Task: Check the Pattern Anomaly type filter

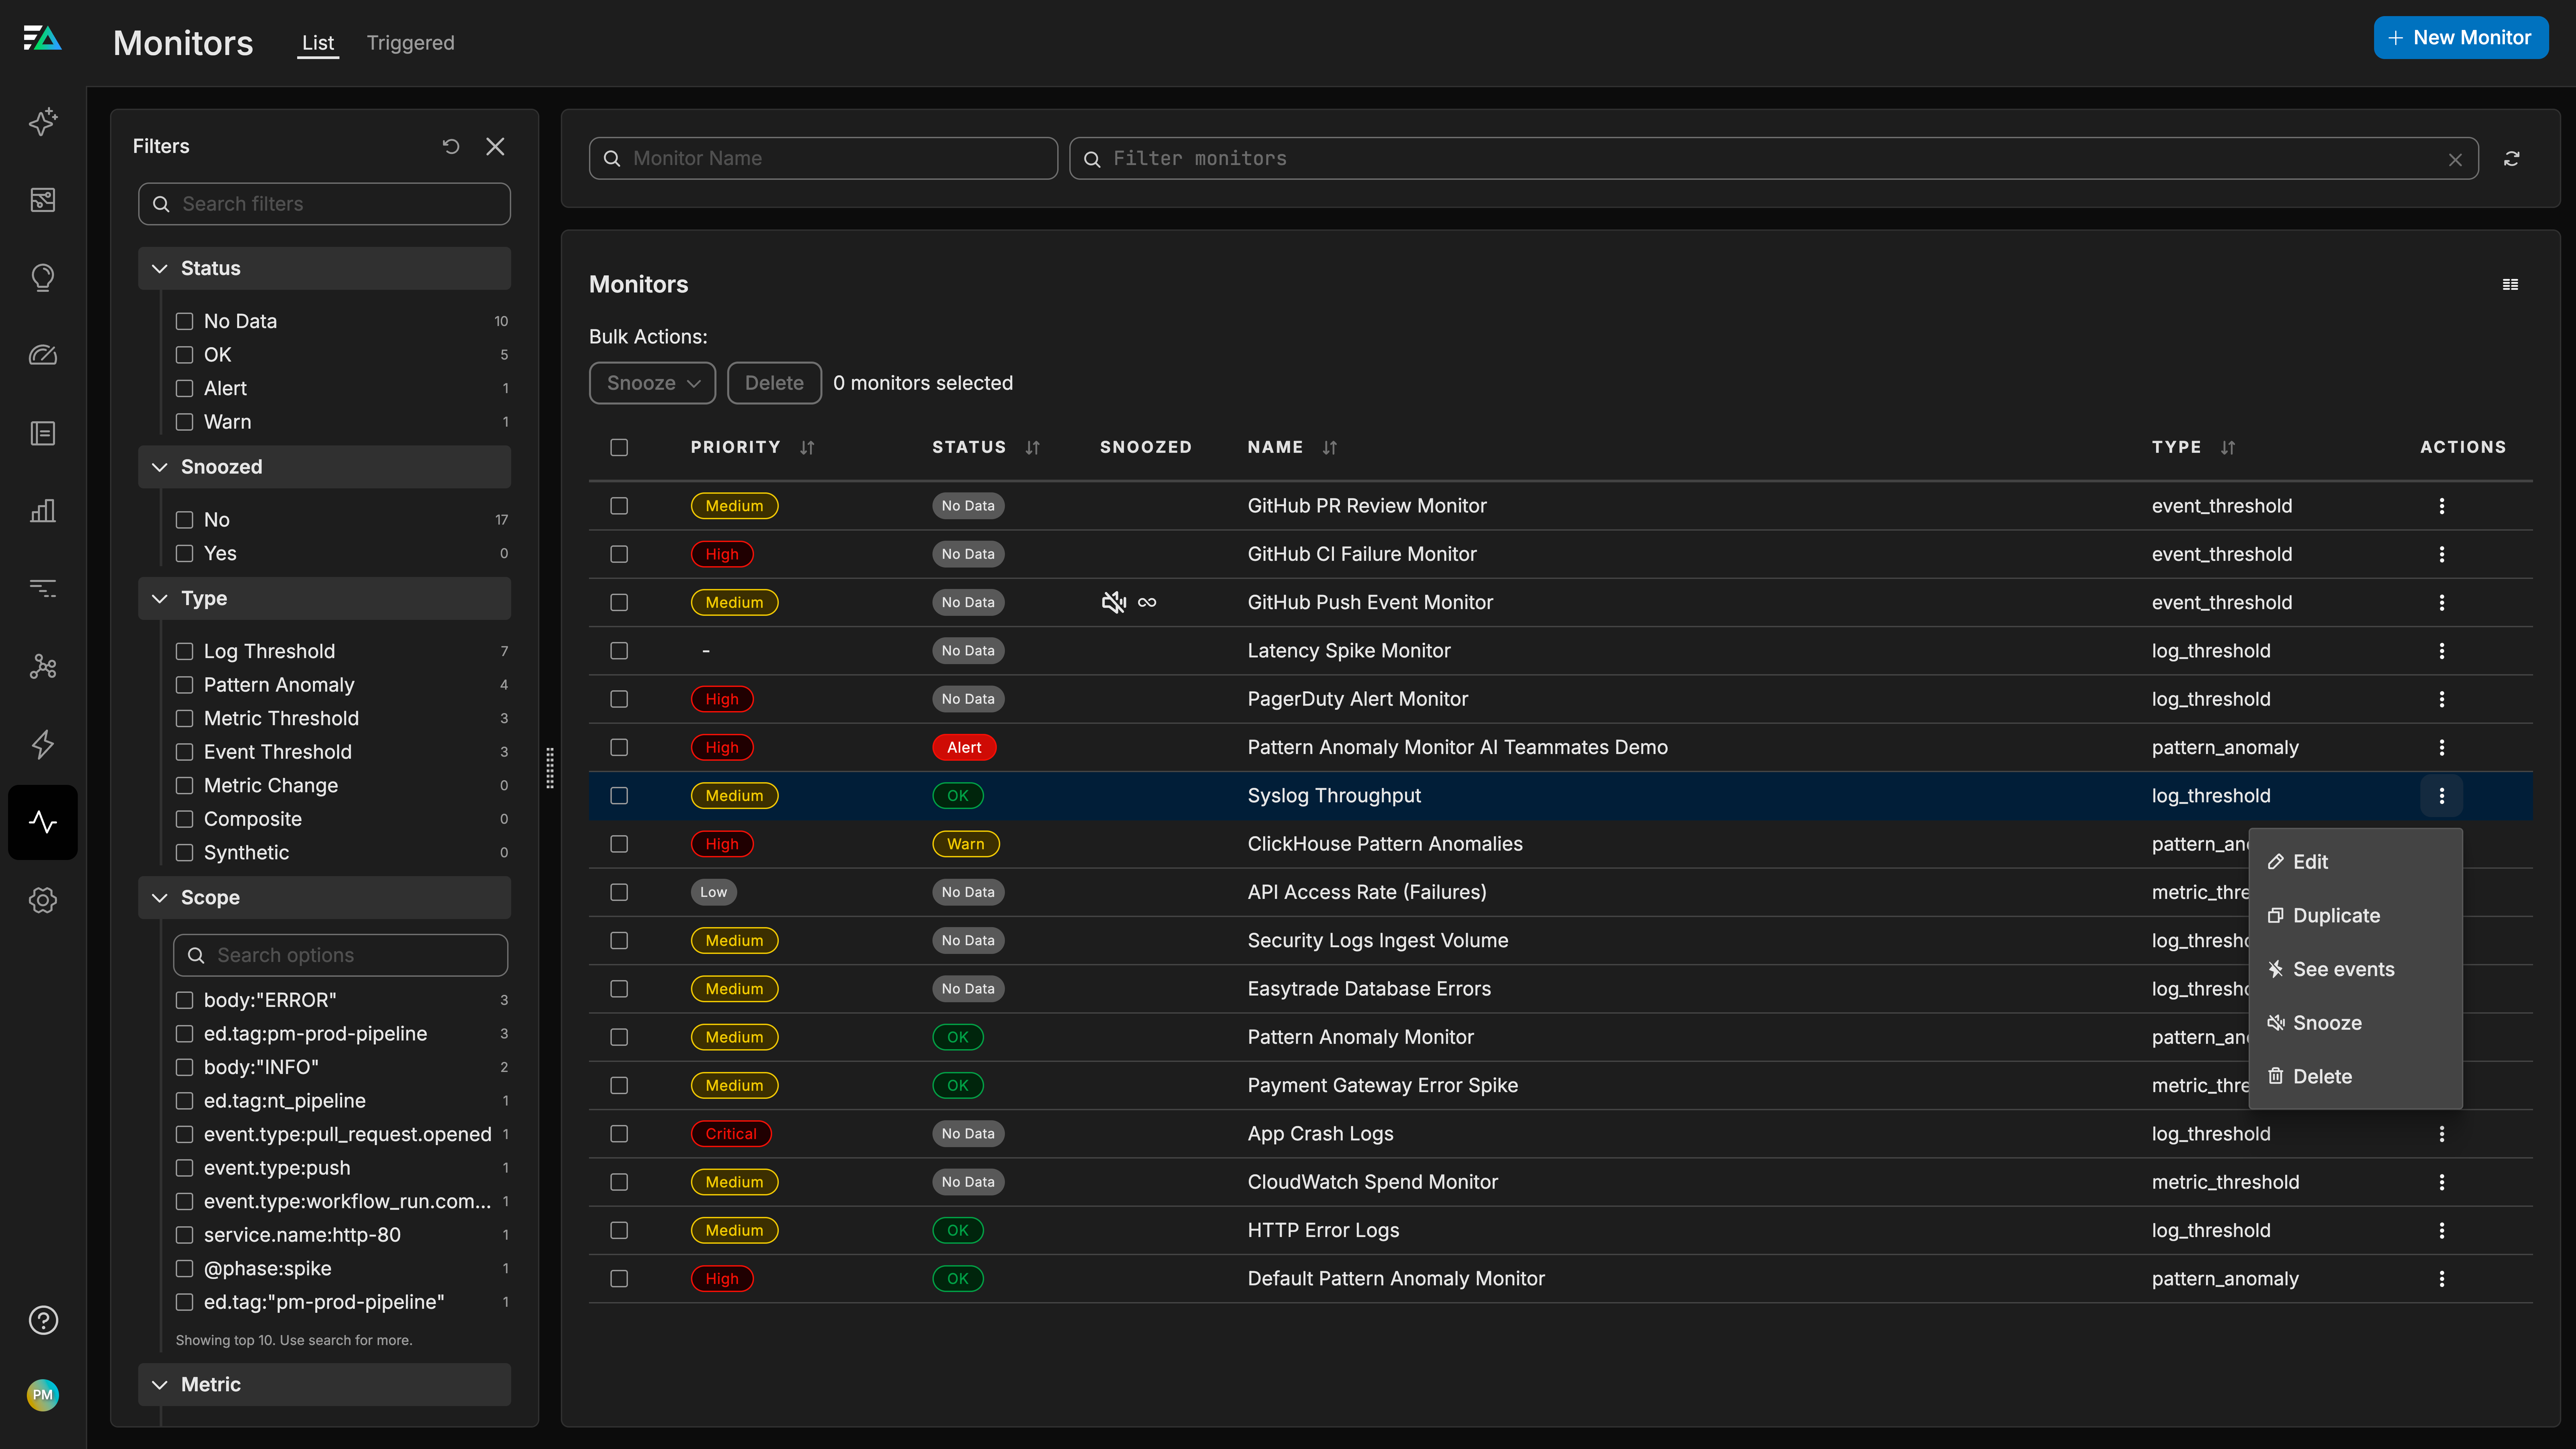Action: click(x=184, y=685)
